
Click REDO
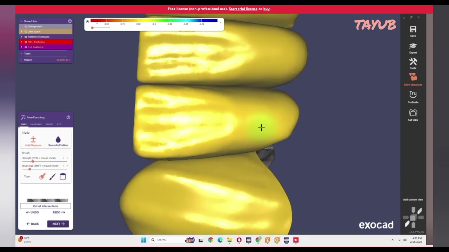59,212
